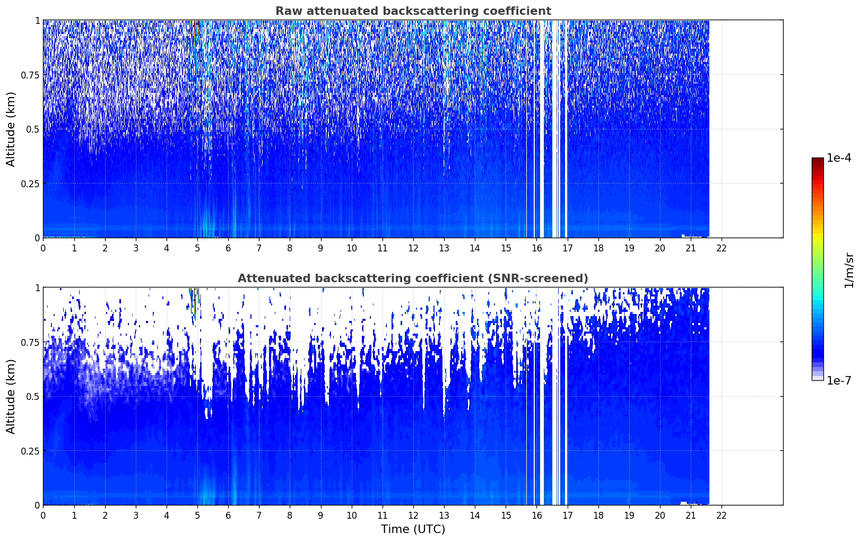The height and width of the screenshot is (541, 860).
Task: Click time tick "5" under the Raw plot
Action: (x=197, y=248)
